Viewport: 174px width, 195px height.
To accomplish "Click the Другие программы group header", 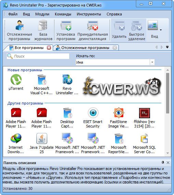I will pyautogui.click(x=25, y=103).
